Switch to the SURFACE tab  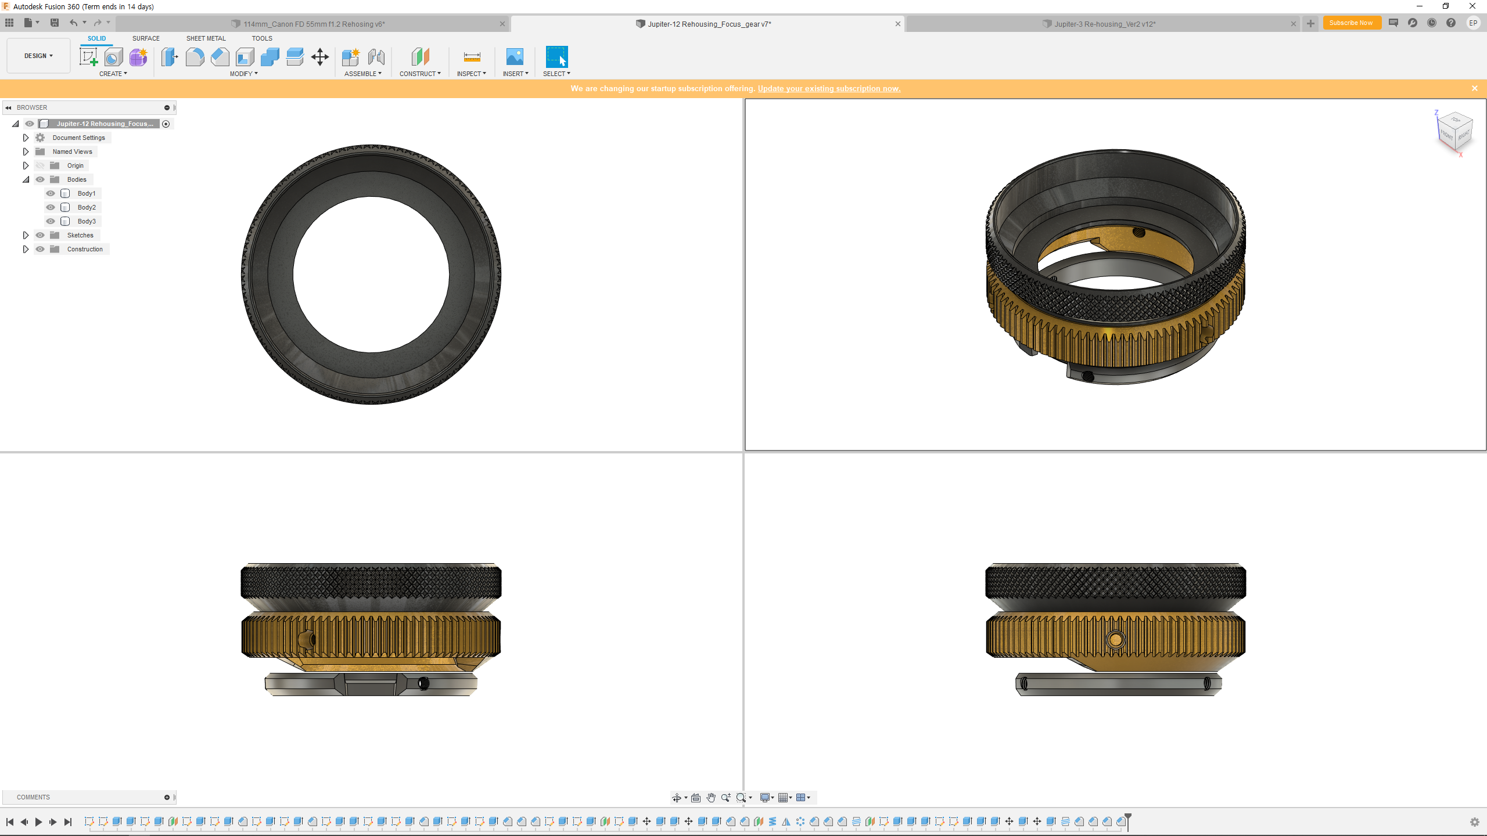pos(146,38)
